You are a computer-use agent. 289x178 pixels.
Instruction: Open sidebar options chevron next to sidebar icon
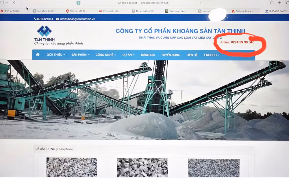(7, 3)
